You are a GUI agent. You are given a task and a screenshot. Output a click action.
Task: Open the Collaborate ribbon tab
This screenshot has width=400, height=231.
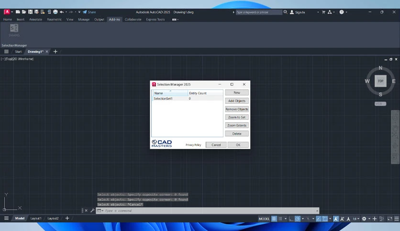click(x=133, y=20)
